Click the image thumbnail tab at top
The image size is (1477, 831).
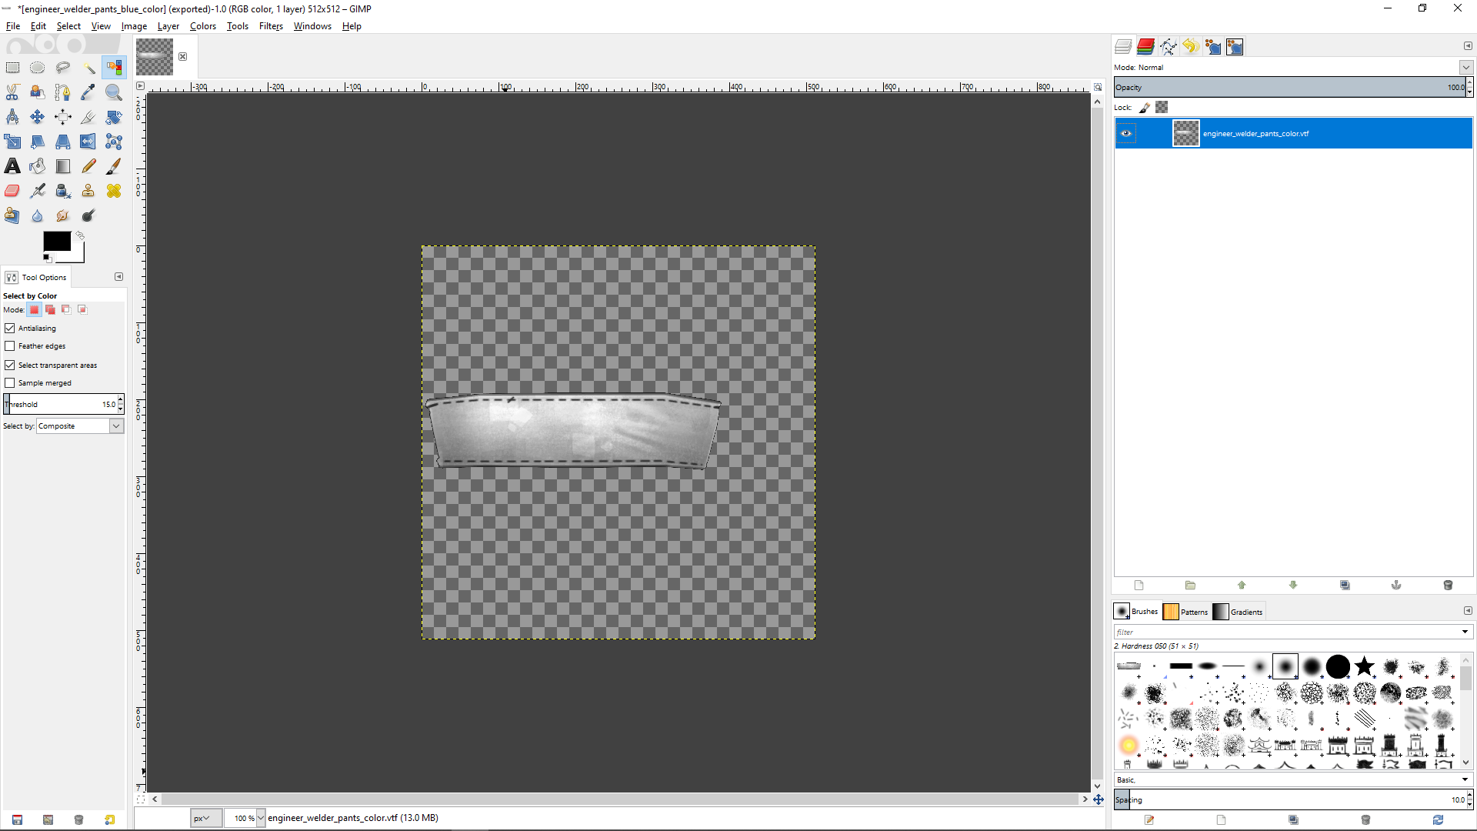tap(155, 57)
